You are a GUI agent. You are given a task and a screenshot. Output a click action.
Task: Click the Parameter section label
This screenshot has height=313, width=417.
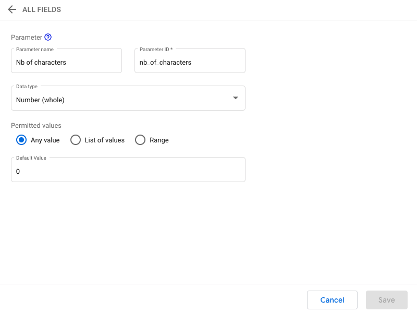coord(27,37)
